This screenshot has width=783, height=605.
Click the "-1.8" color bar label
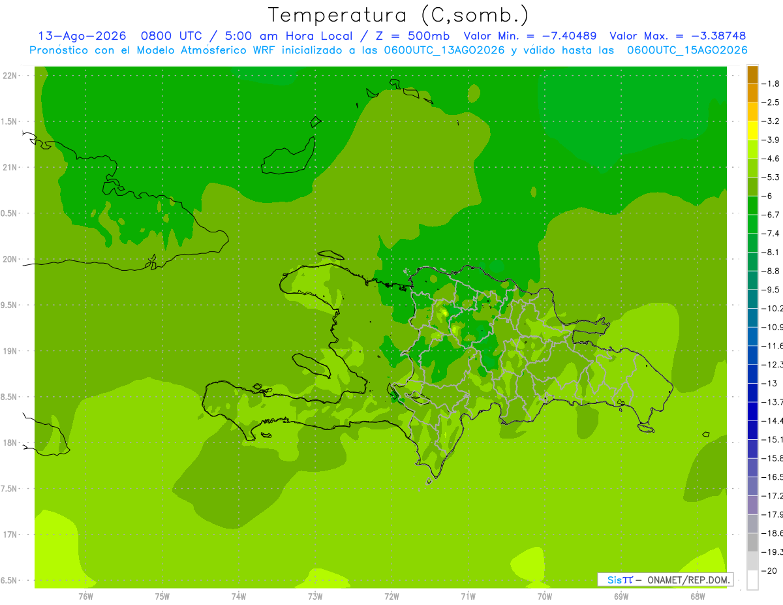pyautogui.click(x=771, y=84)
